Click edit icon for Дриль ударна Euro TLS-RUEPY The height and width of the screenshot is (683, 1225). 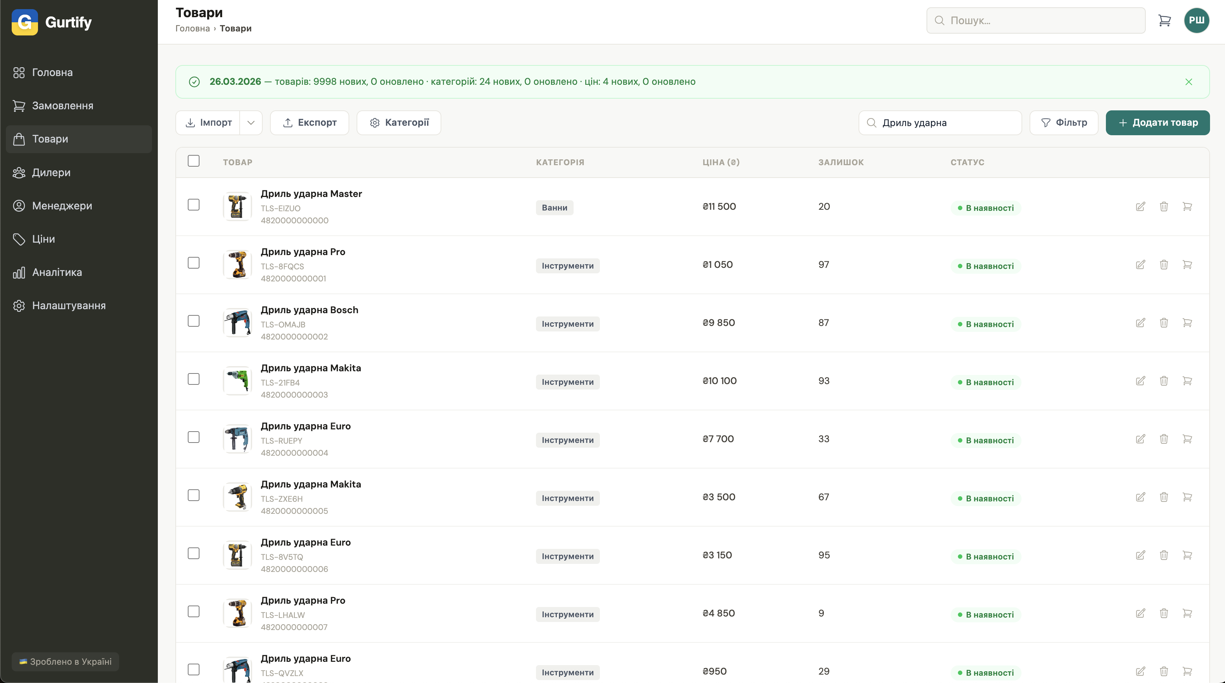(1140, 439)
